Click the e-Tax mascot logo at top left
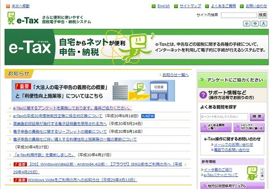 pyautogui.click(x=11, y=18)
